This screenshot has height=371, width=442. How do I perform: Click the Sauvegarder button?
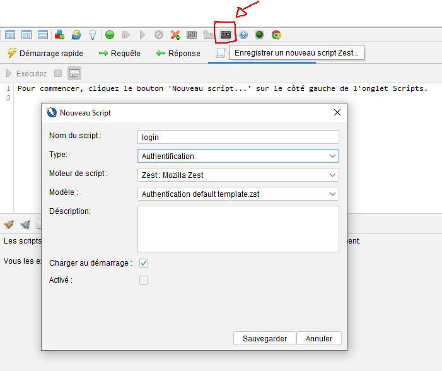coord(264,338)
